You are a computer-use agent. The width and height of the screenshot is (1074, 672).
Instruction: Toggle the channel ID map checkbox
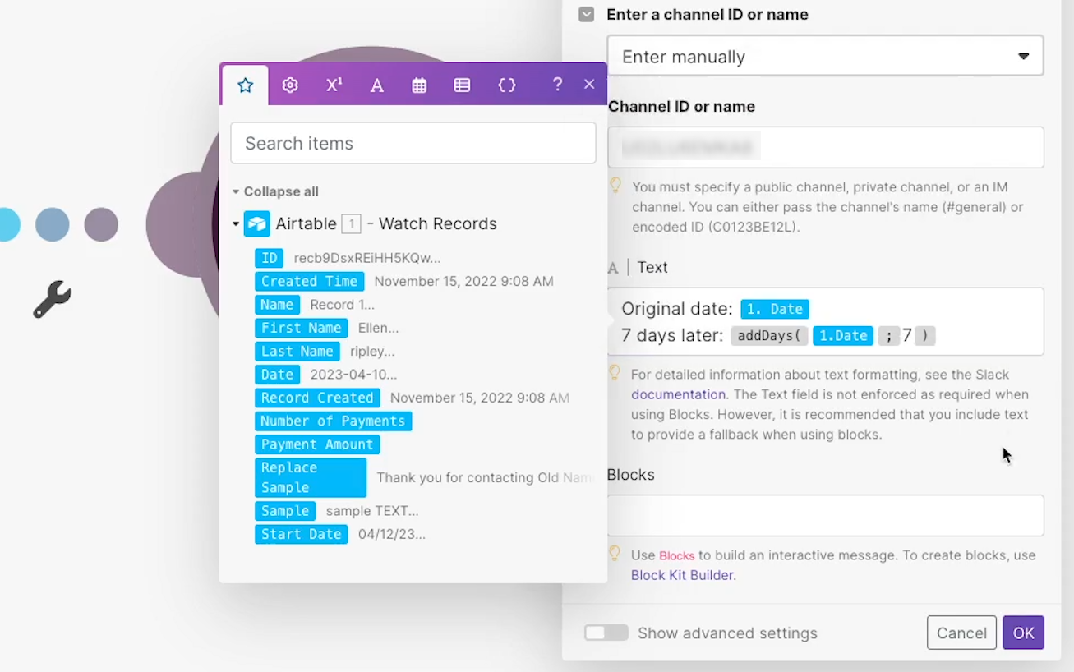(x=586, y=15)
